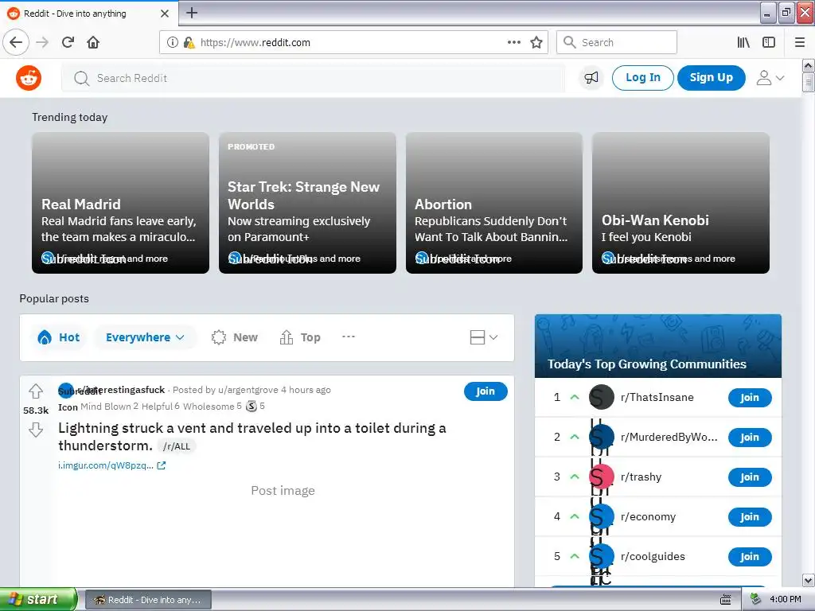Open the Firefox library icon
The width and height of the screenshot is (815, 611).
point(743,42)
